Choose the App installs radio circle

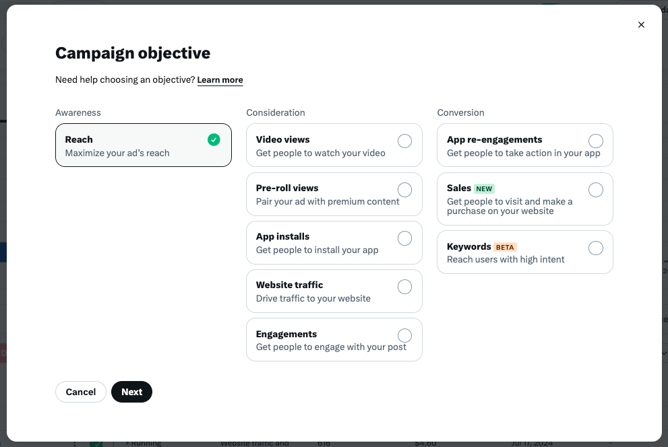(x=404, y=238)
